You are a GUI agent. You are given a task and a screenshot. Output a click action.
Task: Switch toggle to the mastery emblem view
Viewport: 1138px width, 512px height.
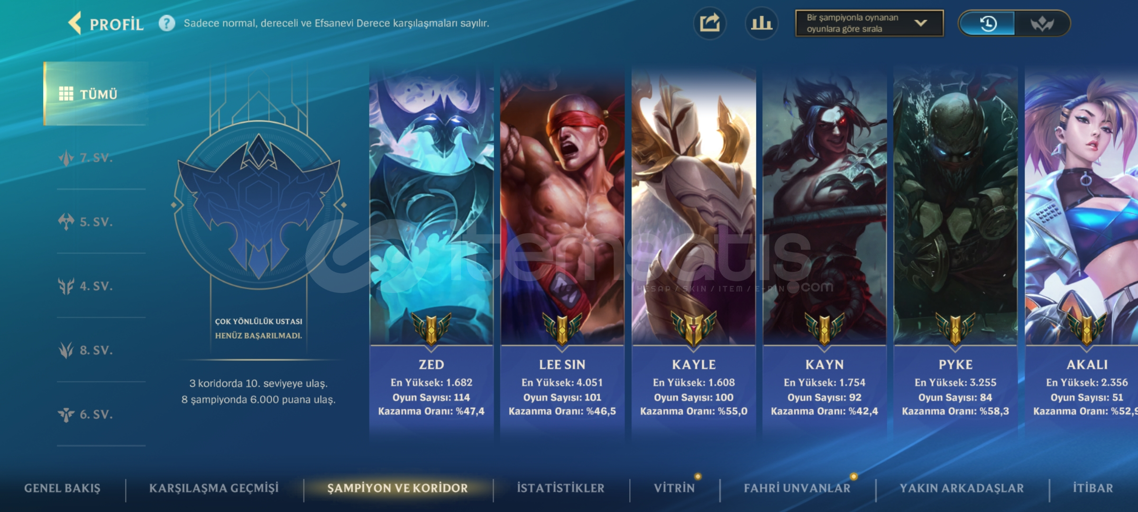(x=1042, y=23)
